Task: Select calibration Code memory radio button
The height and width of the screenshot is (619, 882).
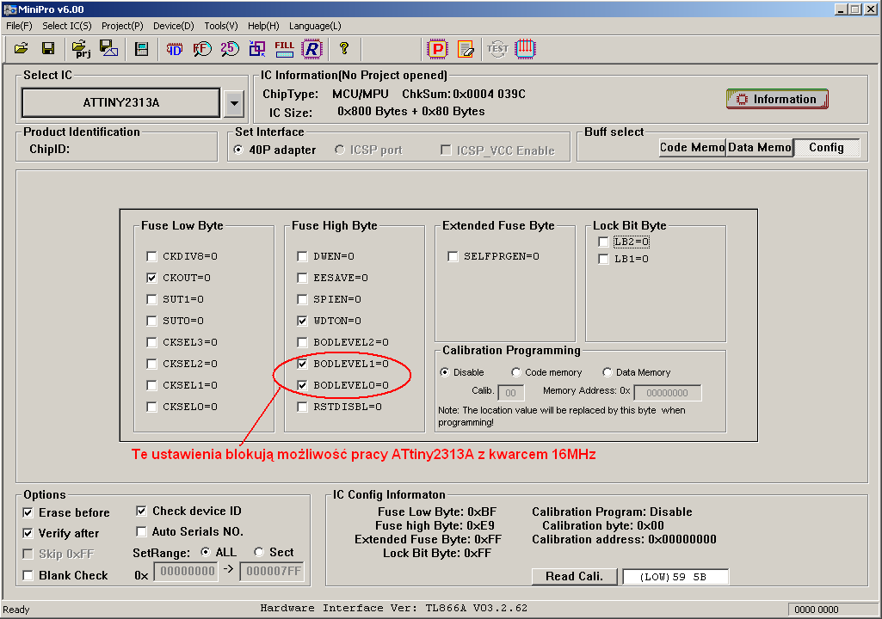Action: coord(515,372)
